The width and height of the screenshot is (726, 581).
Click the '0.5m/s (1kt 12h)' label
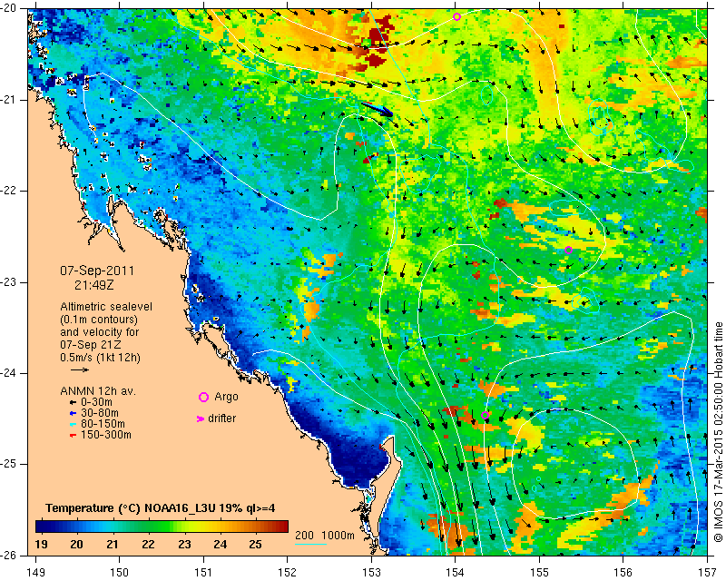pos(100,358)
